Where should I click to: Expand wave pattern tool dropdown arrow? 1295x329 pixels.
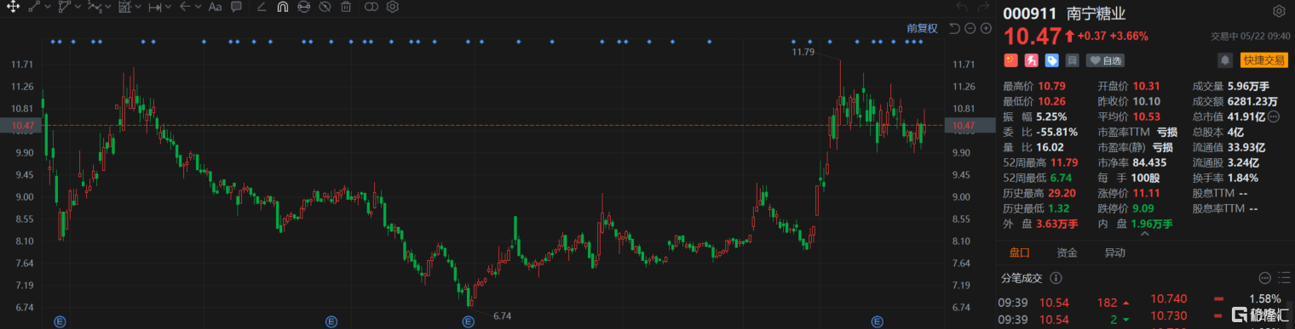(107, 7)
